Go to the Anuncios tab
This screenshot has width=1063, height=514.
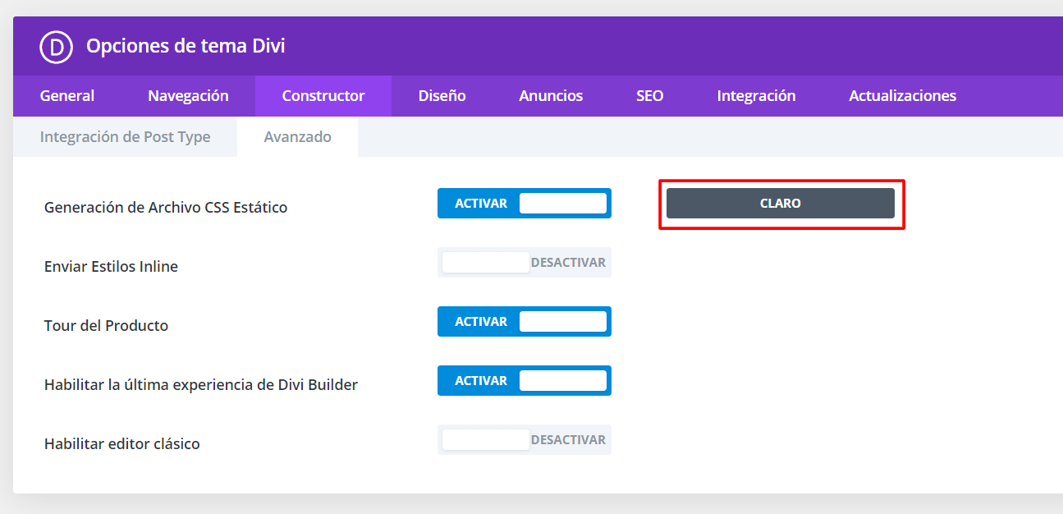(551, 96)
